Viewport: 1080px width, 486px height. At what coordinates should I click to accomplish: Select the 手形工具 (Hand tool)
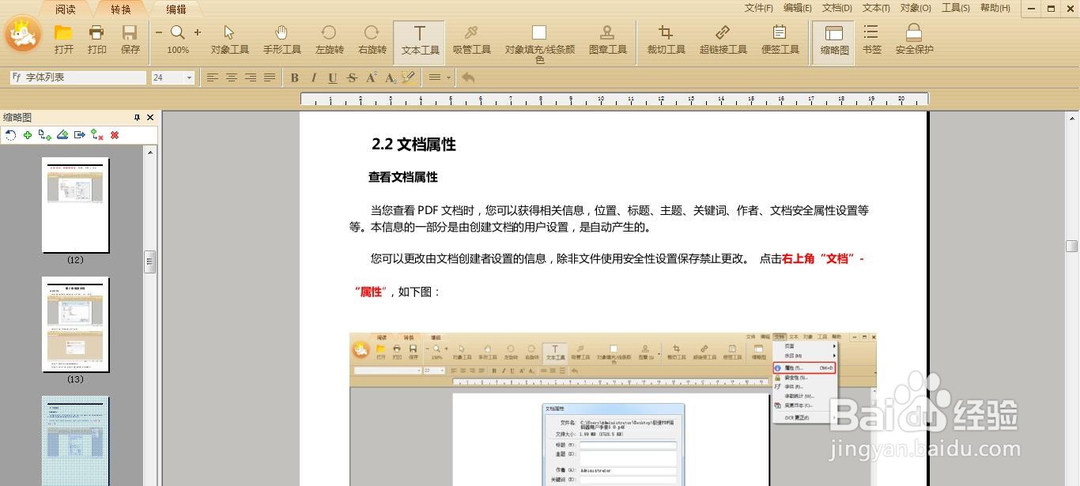click(281, 40)
